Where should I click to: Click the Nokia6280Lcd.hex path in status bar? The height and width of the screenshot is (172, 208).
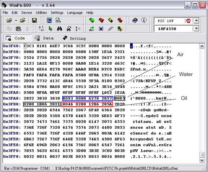116,168
